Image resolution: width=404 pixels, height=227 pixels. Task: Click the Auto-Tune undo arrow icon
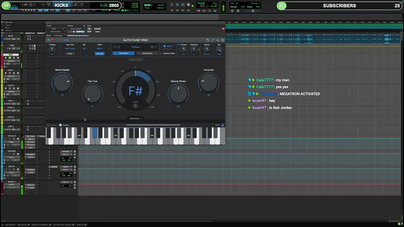click(x=208, y=40)
